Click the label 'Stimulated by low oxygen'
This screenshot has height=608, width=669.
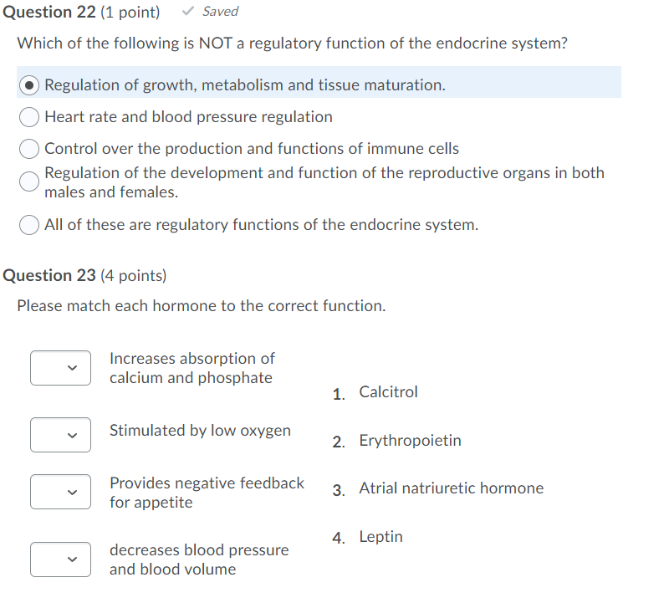[200, 430]
